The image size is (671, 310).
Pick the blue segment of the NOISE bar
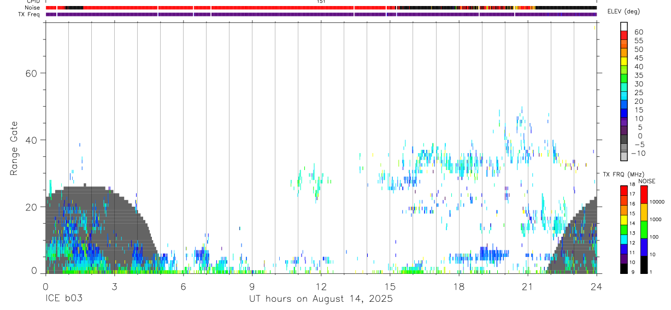pos(644,247)
